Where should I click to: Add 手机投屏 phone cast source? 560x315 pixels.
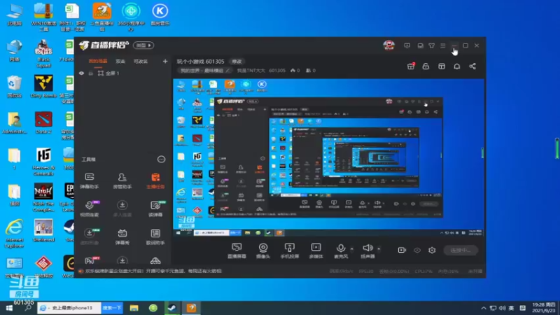290,251
